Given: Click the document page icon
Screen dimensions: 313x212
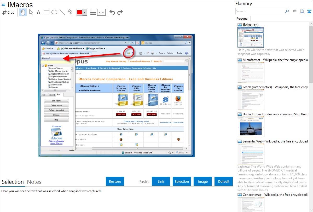Looking at the screenshot, I should (302, 11).
